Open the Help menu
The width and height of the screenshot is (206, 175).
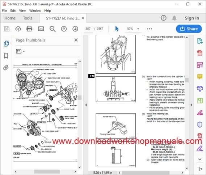(x=47, y=10)
